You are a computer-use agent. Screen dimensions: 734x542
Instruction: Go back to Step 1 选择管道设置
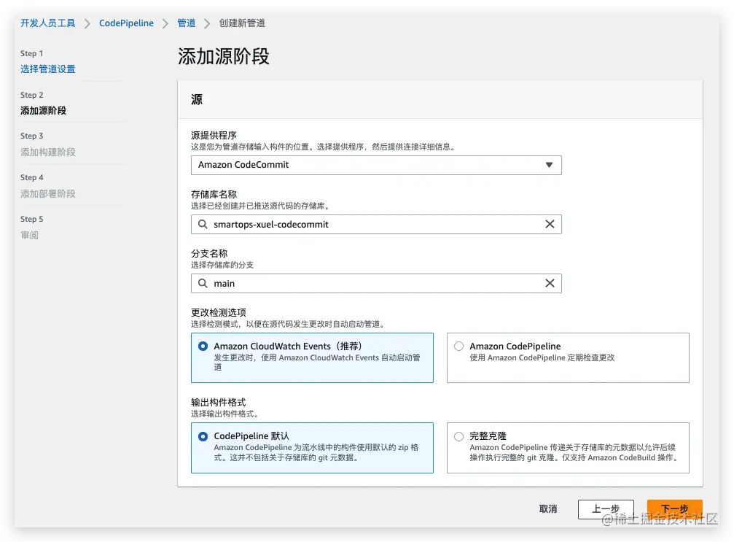tap(48, 69)
